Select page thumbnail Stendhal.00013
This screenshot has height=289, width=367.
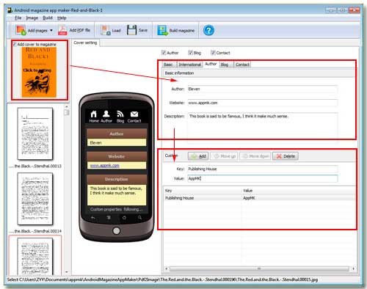[35, 133]
